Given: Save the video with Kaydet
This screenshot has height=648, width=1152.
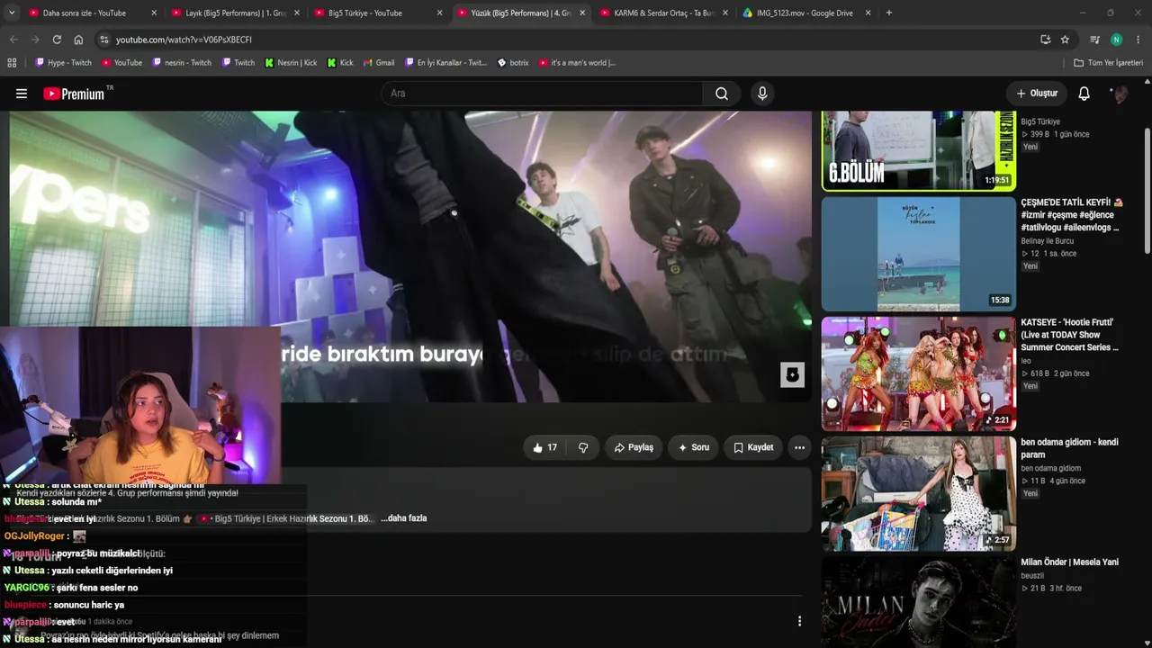Looking at the screenshot, I should point(753,447).
